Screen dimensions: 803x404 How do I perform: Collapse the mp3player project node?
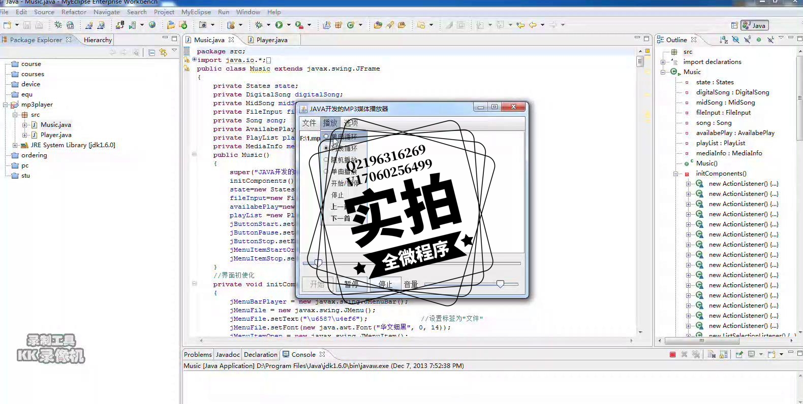pos(6,105)
